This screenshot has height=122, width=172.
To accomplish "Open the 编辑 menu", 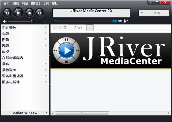I will click(x=15, y=3).
